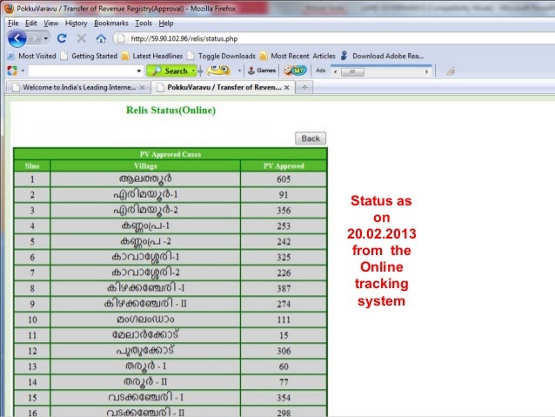
Task: Click the Stop loading X icon
Action: point(82,38)
